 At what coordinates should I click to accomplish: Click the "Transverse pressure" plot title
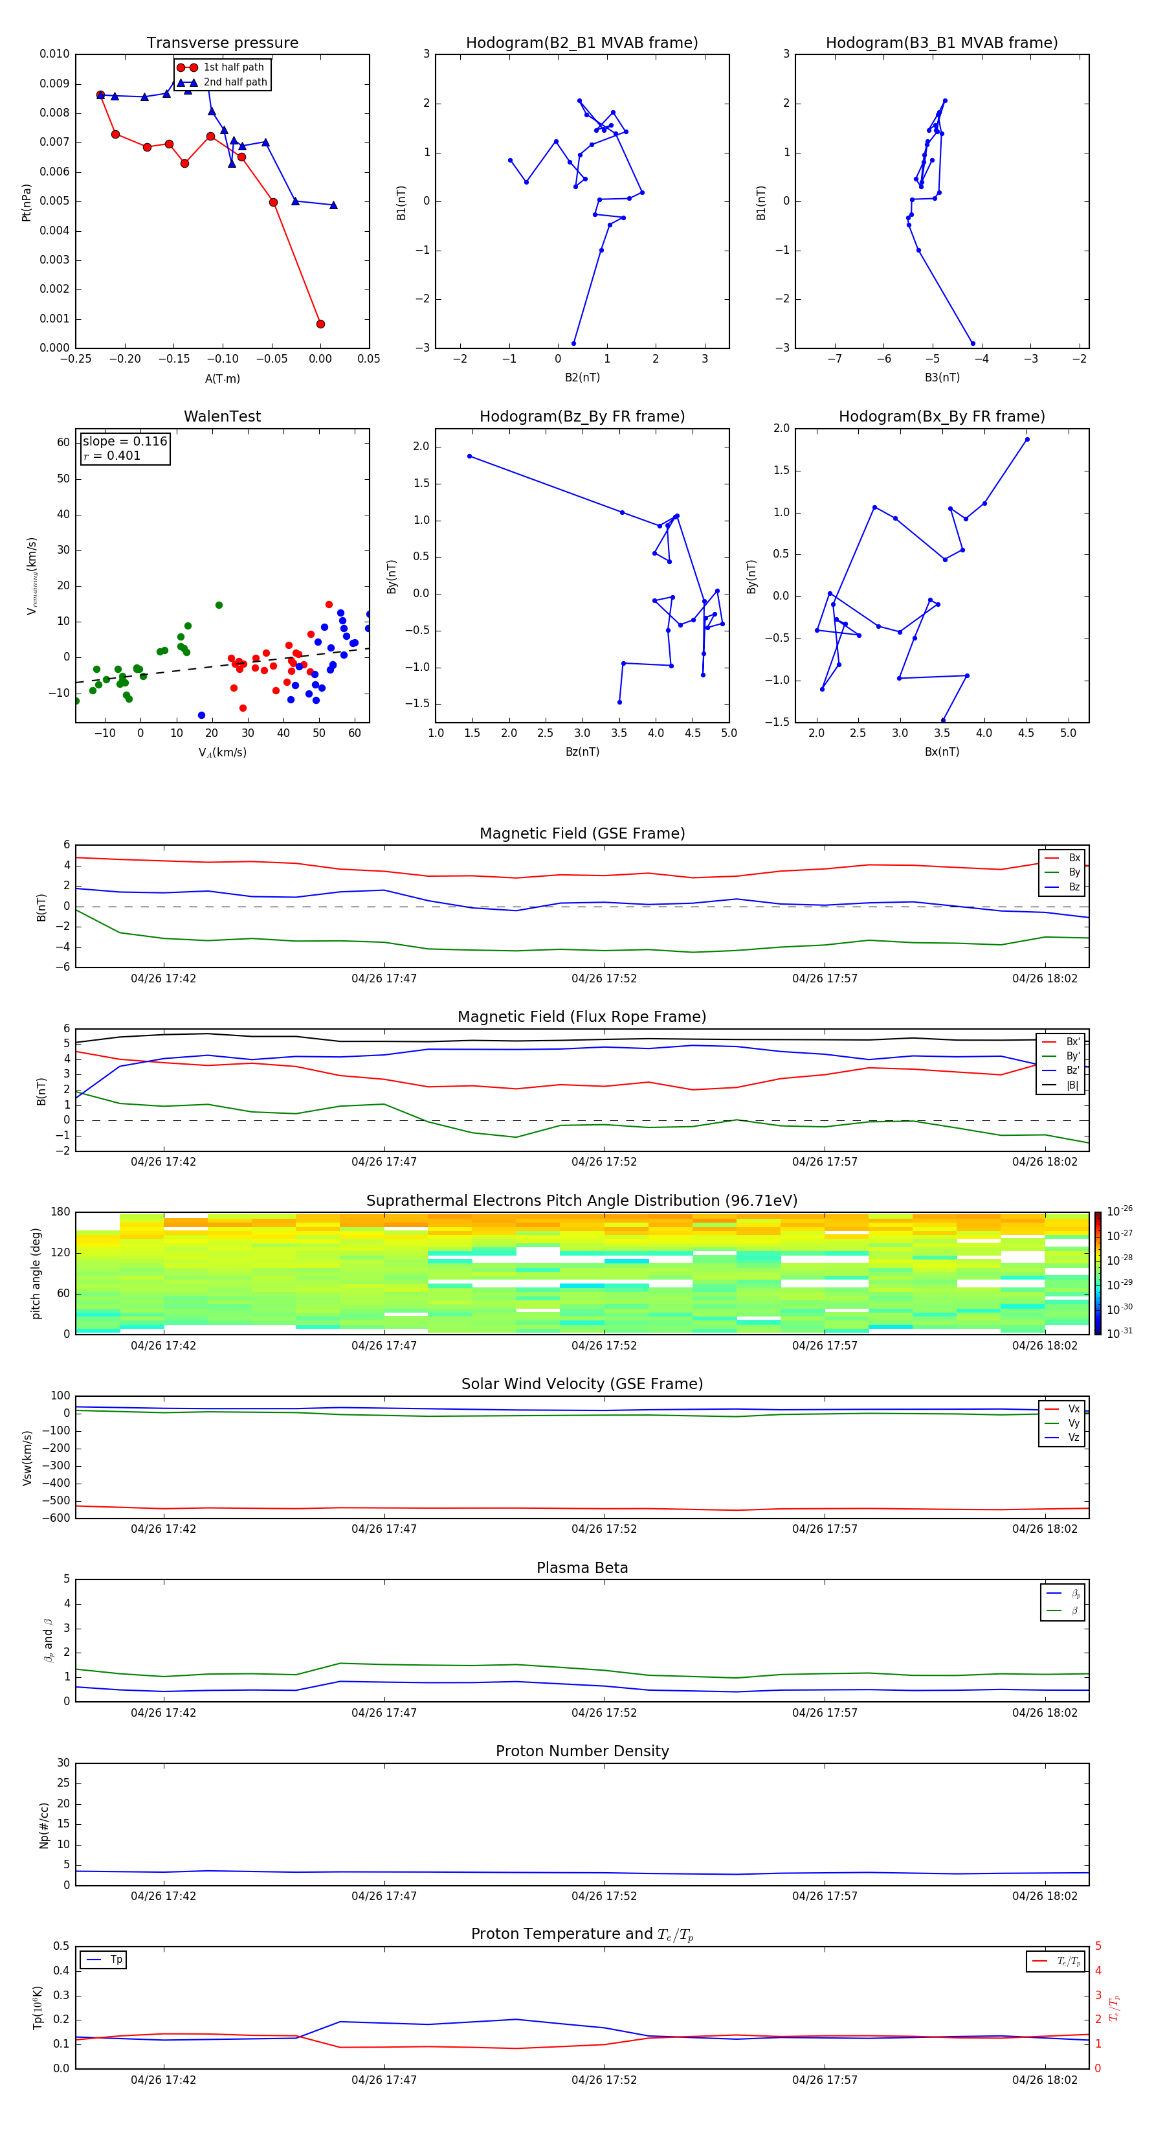(x=222, y=42)
